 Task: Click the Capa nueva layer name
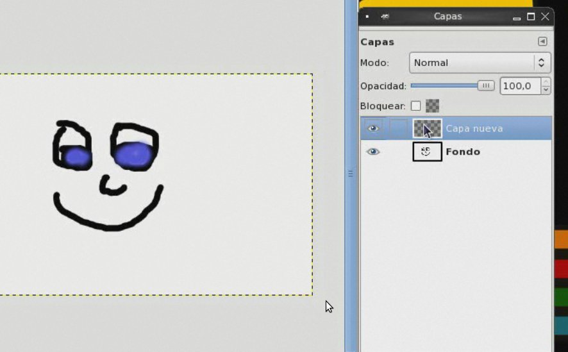tap(474, 128)
